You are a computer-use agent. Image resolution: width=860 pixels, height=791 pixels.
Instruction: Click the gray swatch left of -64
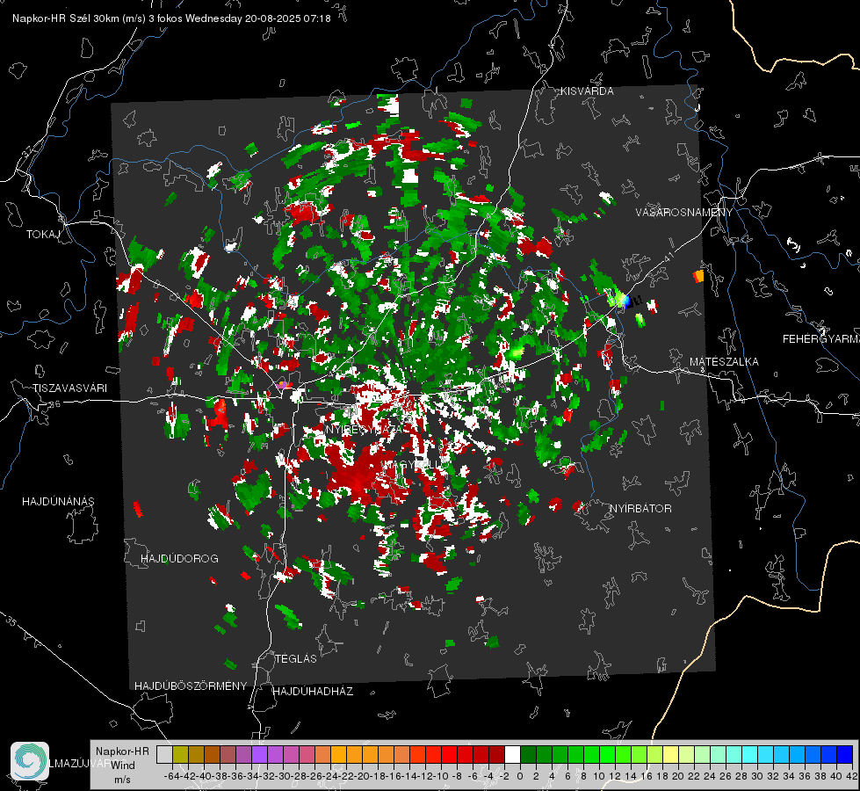(164, 755)
